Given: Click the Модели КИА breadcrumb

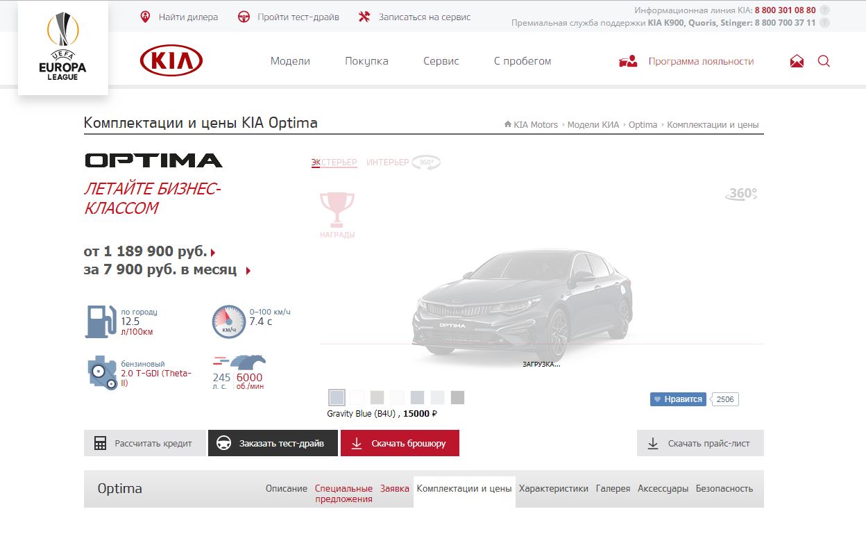Looking at the screenshot, I should pos(593,125).
